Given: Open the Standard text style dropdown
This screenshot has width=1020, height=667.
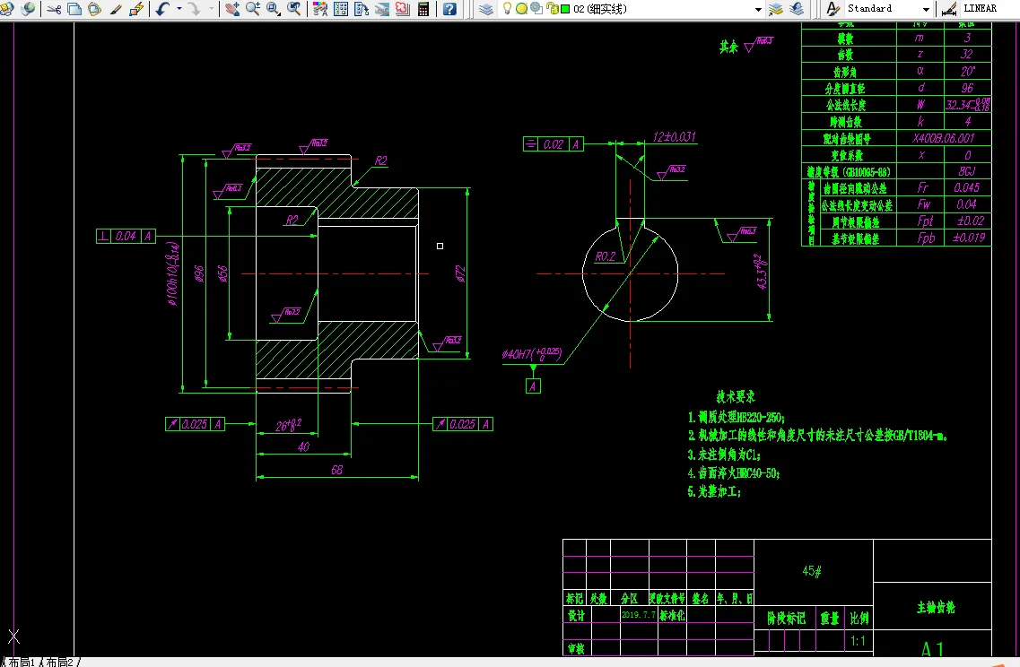Looking at the screenshot, I should tap(926, 9).
